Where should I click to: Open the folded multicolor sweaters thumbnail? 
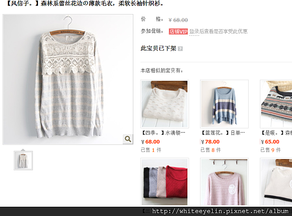[x=164, y=182]
